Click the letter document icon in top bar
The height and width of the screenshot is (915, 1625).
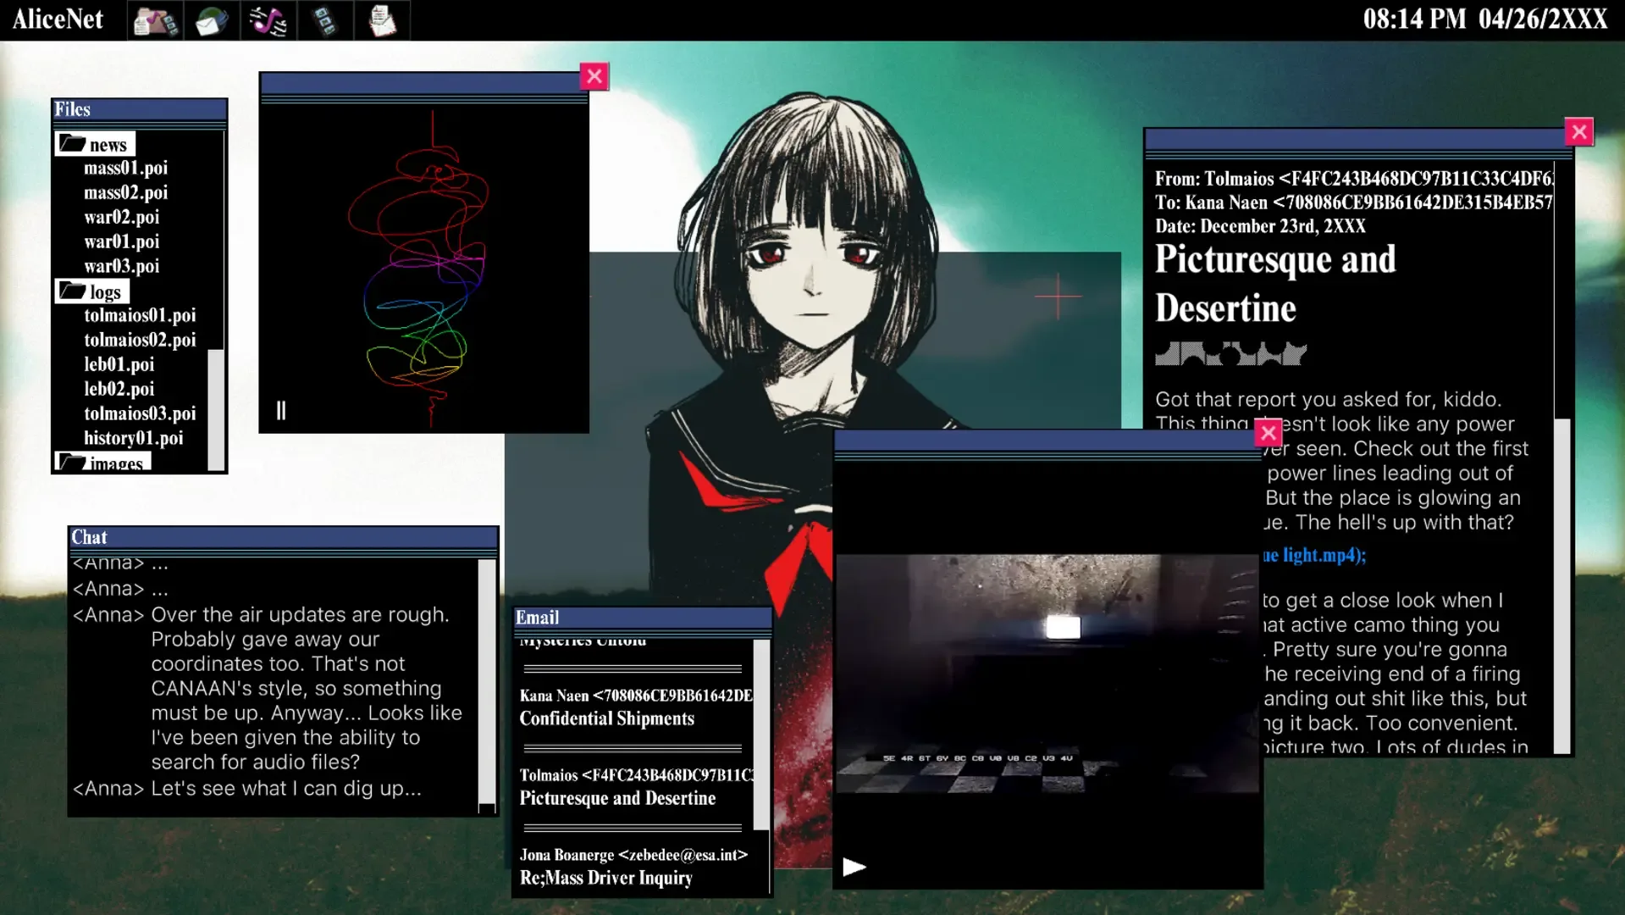point(382,20)
